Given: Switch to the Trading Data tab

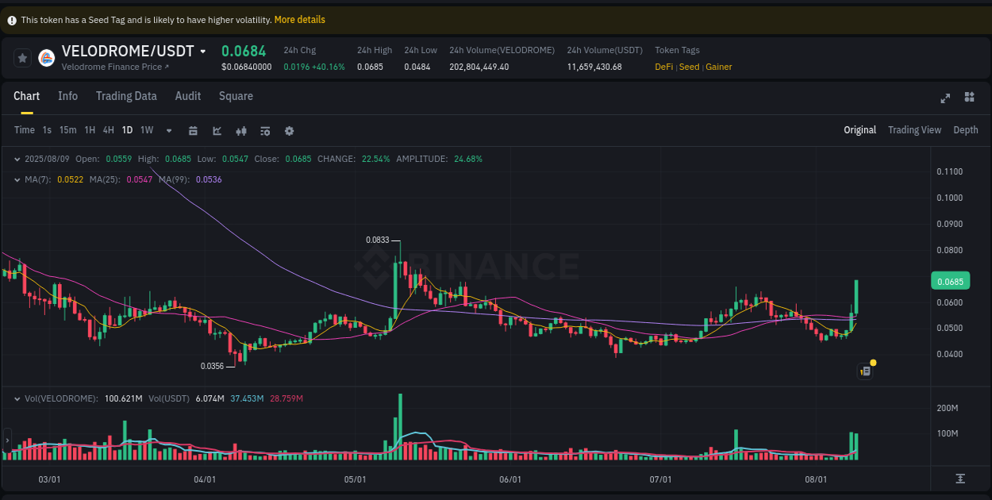Looking at the screenshot, I should pos(126,96).
